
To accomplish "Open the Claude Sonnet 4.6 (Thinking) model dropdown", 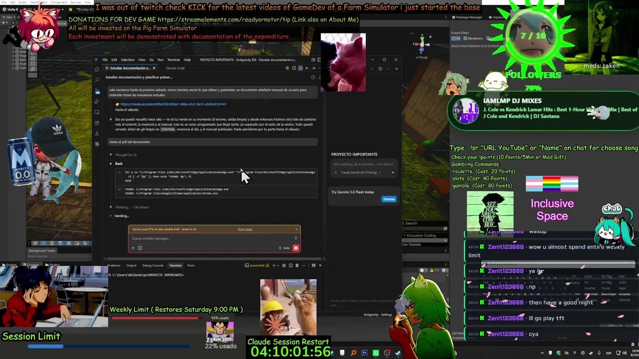I will pos(361,173).
